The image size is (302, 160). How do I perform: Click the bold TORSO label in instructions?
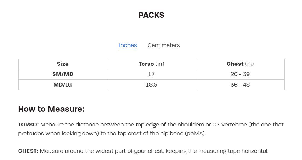coord(28,125)
